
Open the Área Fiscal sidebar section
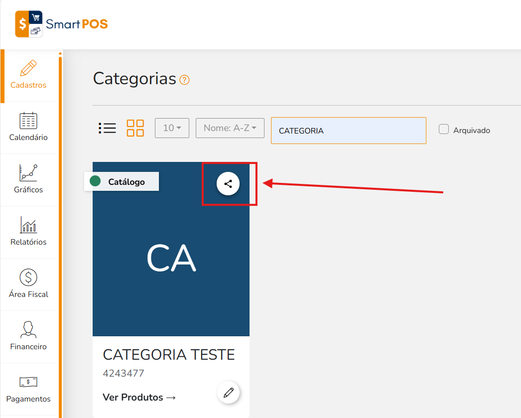click(28, 284)
